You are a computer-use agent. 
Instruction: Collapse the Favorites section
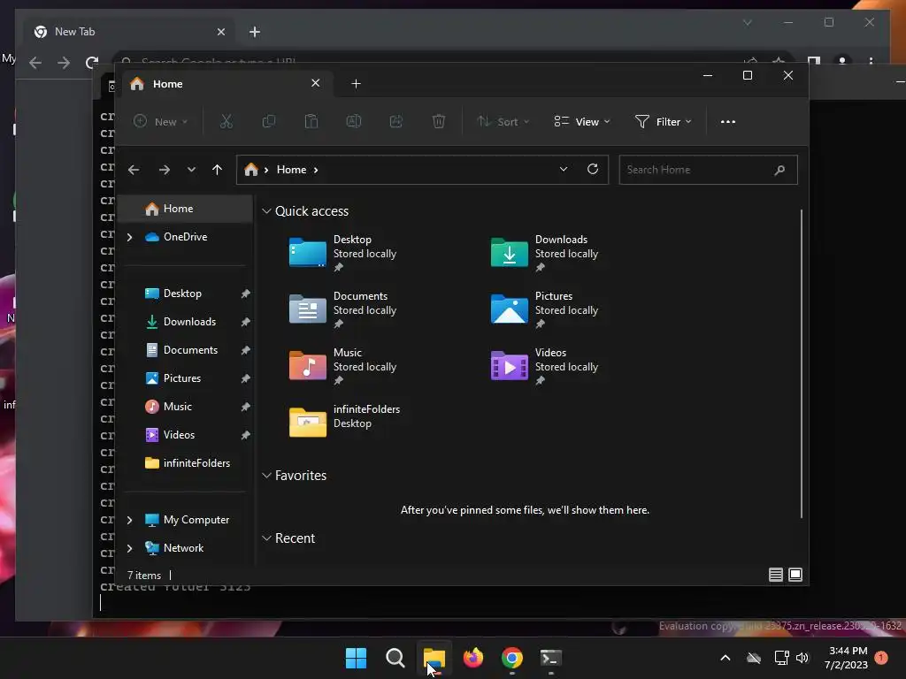coord(266,476)
